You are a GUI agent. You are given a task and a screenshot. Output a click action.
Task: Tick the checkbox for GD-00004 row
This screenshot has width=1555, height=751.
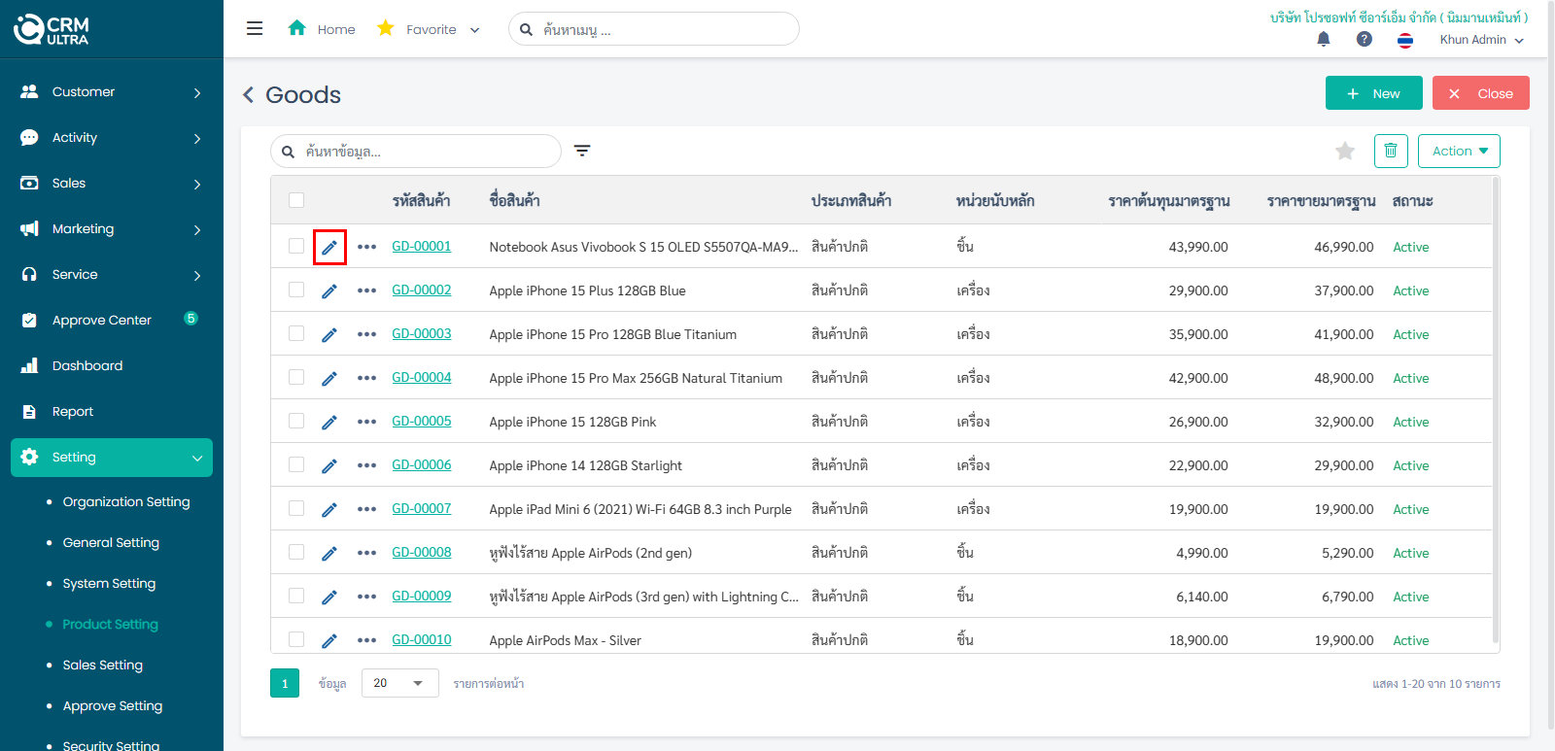(296, 377)
